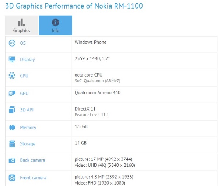Click the Back camera icon

coord(12,160)
